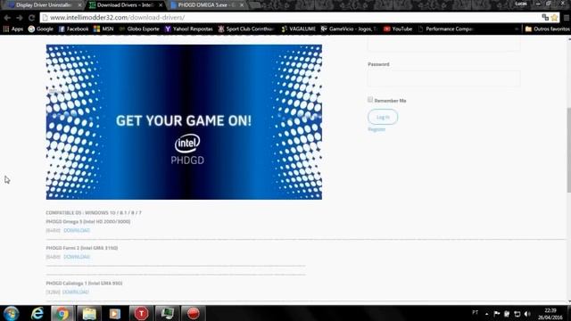Click the browser forward arrow
571x321 pixels.
[20, 18]
